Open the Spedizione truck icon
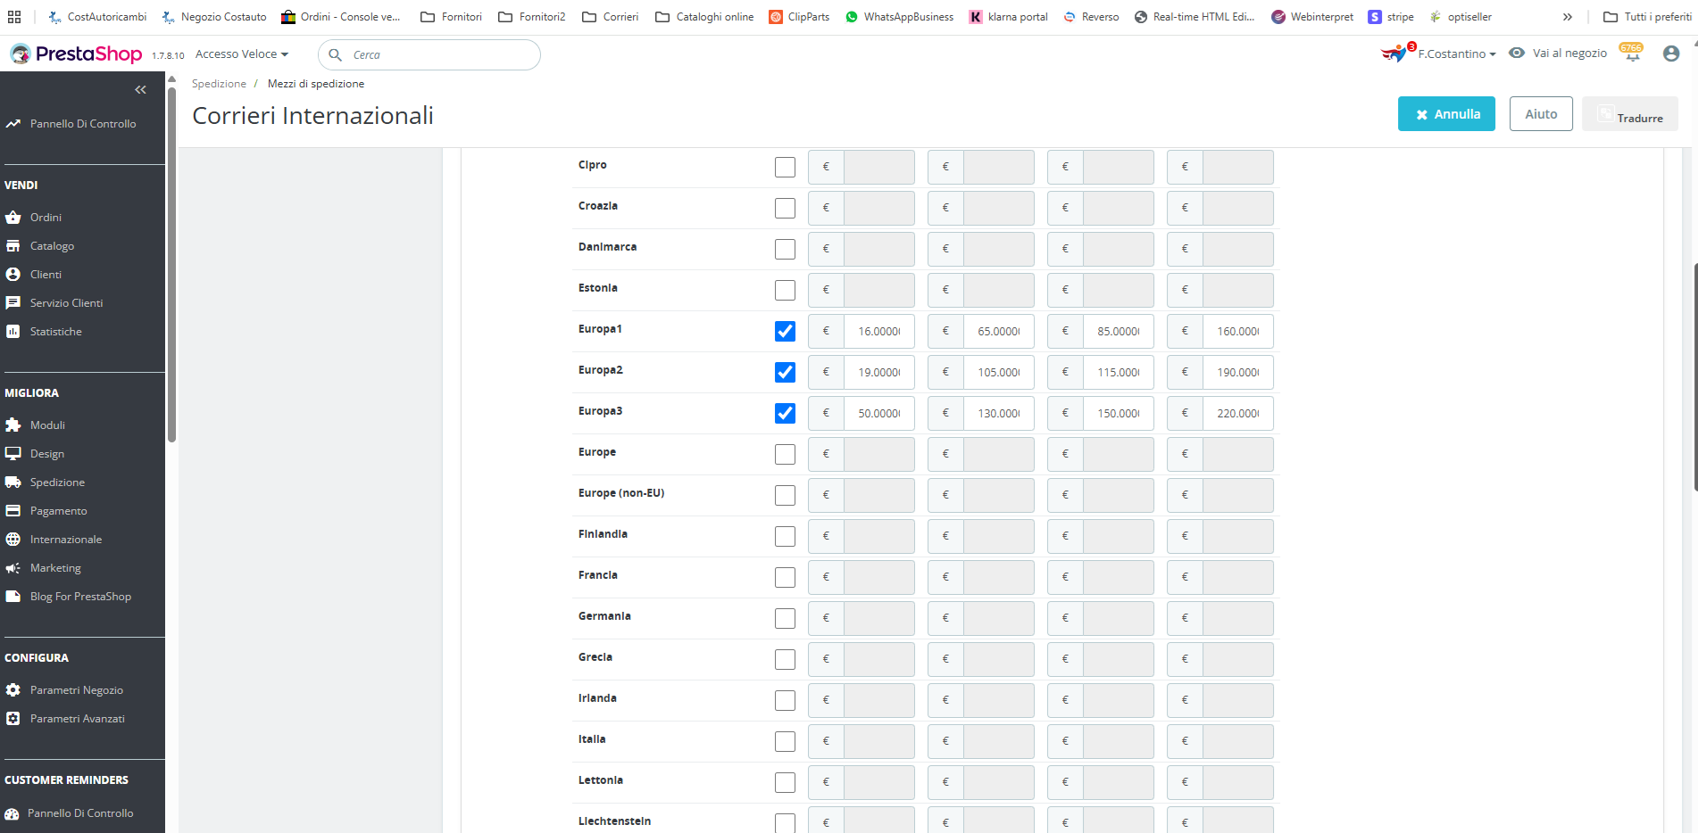The width and height of the screenshot is (1698, 833). (x=12, y=482)
